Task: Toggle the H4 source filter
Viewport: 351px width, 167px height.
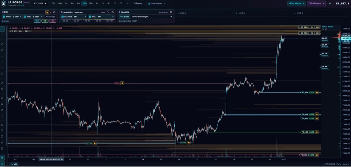Action: click(45, 21)
